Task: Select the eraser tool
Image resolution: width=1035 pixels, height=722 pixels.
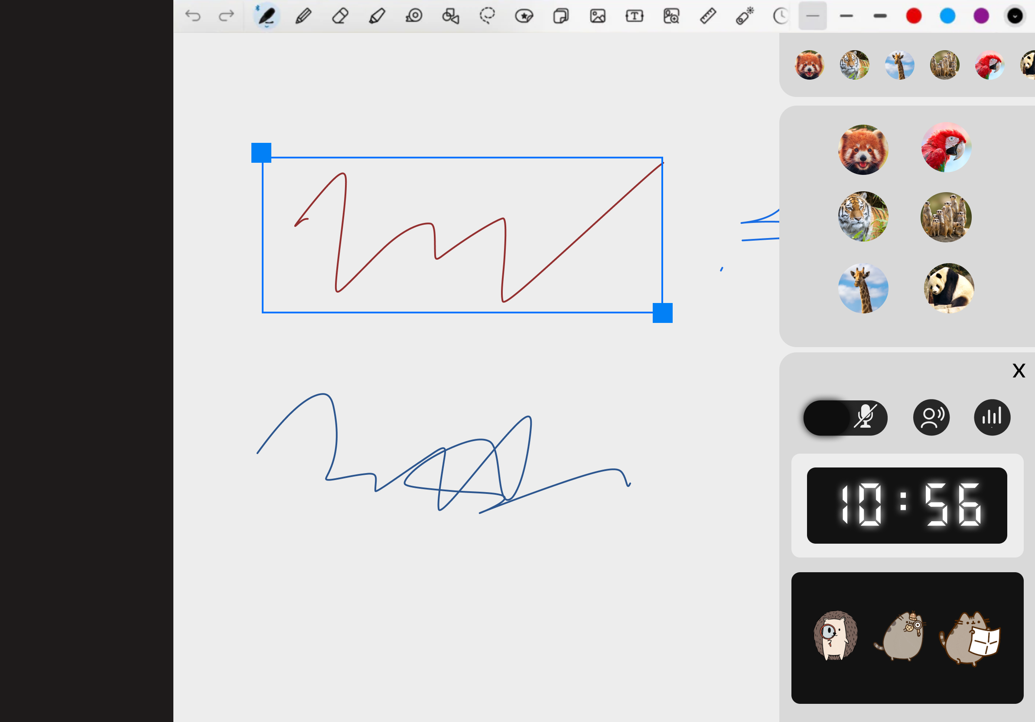Action: tap(340, 16)
